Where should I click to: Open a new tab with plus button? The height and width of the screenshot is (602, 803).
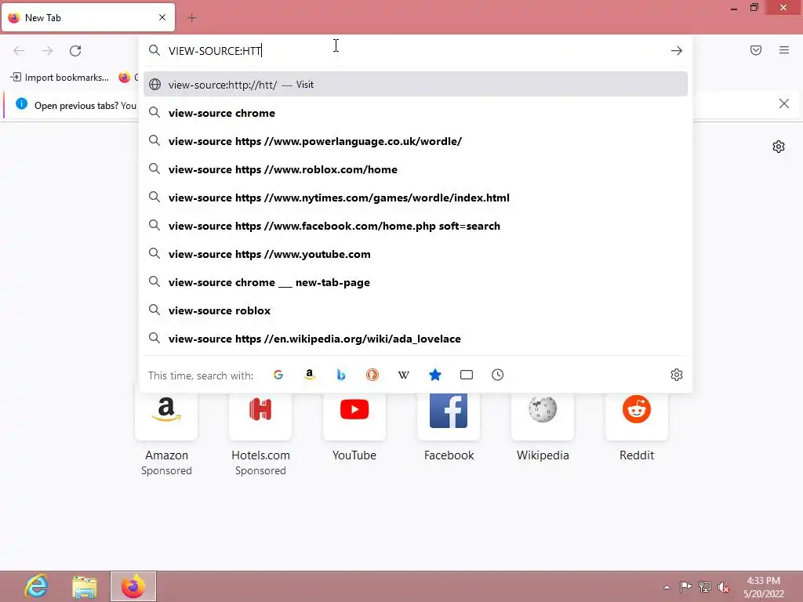191,18
